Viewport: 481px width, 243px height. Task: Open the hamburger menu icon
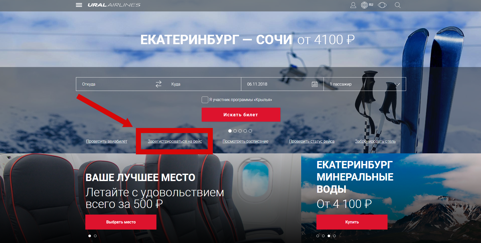pyautogui.click(x=79, y=5)
